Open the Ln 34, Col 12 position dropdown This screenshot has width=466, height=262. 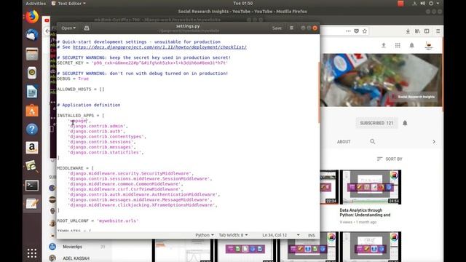pyautogui.click(x=281, y=235)
